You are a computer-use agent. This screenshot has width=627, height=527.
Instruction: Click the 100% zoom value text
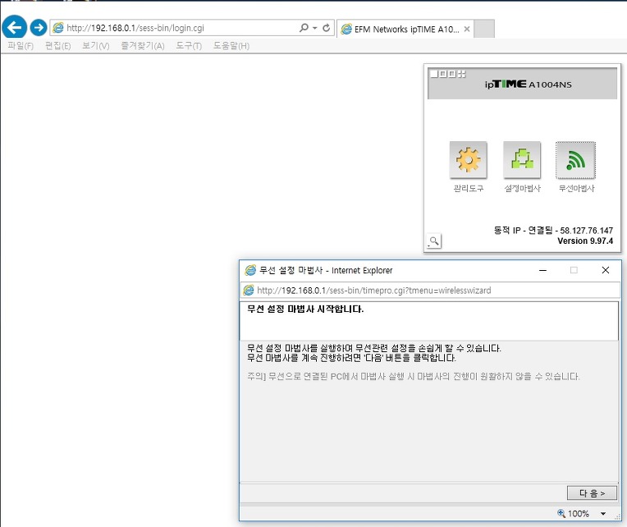coord(579,513)
